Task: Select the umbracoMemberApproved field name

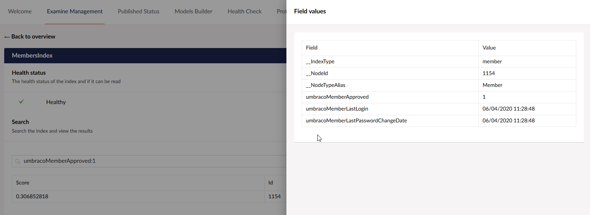Action: click(x=337, y=97)
